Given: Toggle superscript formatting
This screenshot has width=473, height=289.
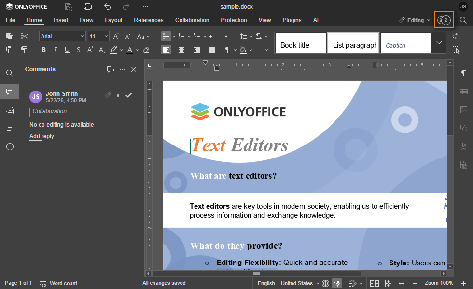Looking at the screenshot, I should [x=90, y=50].
